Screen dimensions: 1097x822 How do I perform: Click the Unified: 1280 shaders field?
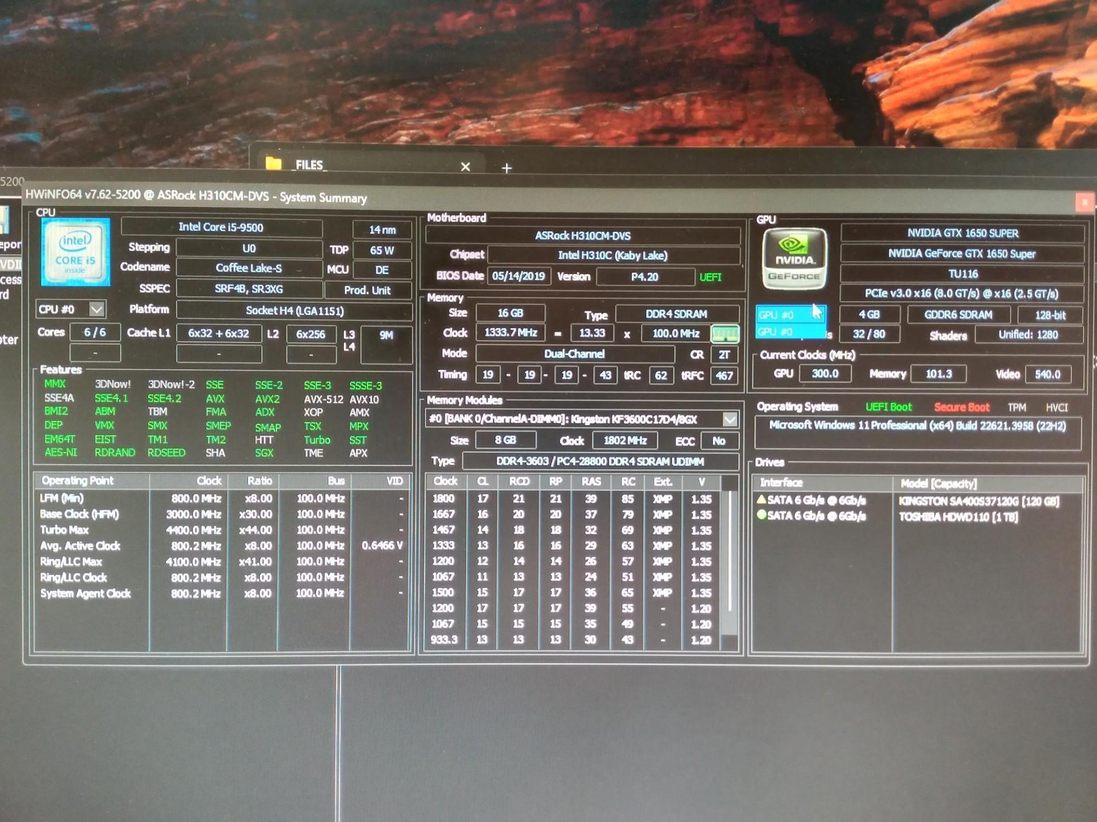pyautogui.click(x=1028, y=335)
